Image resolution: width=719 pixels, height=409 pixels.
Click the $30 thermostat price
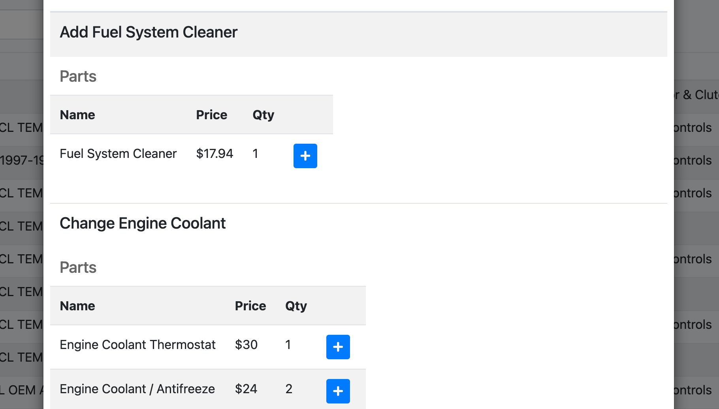click(x=246, y=345)
